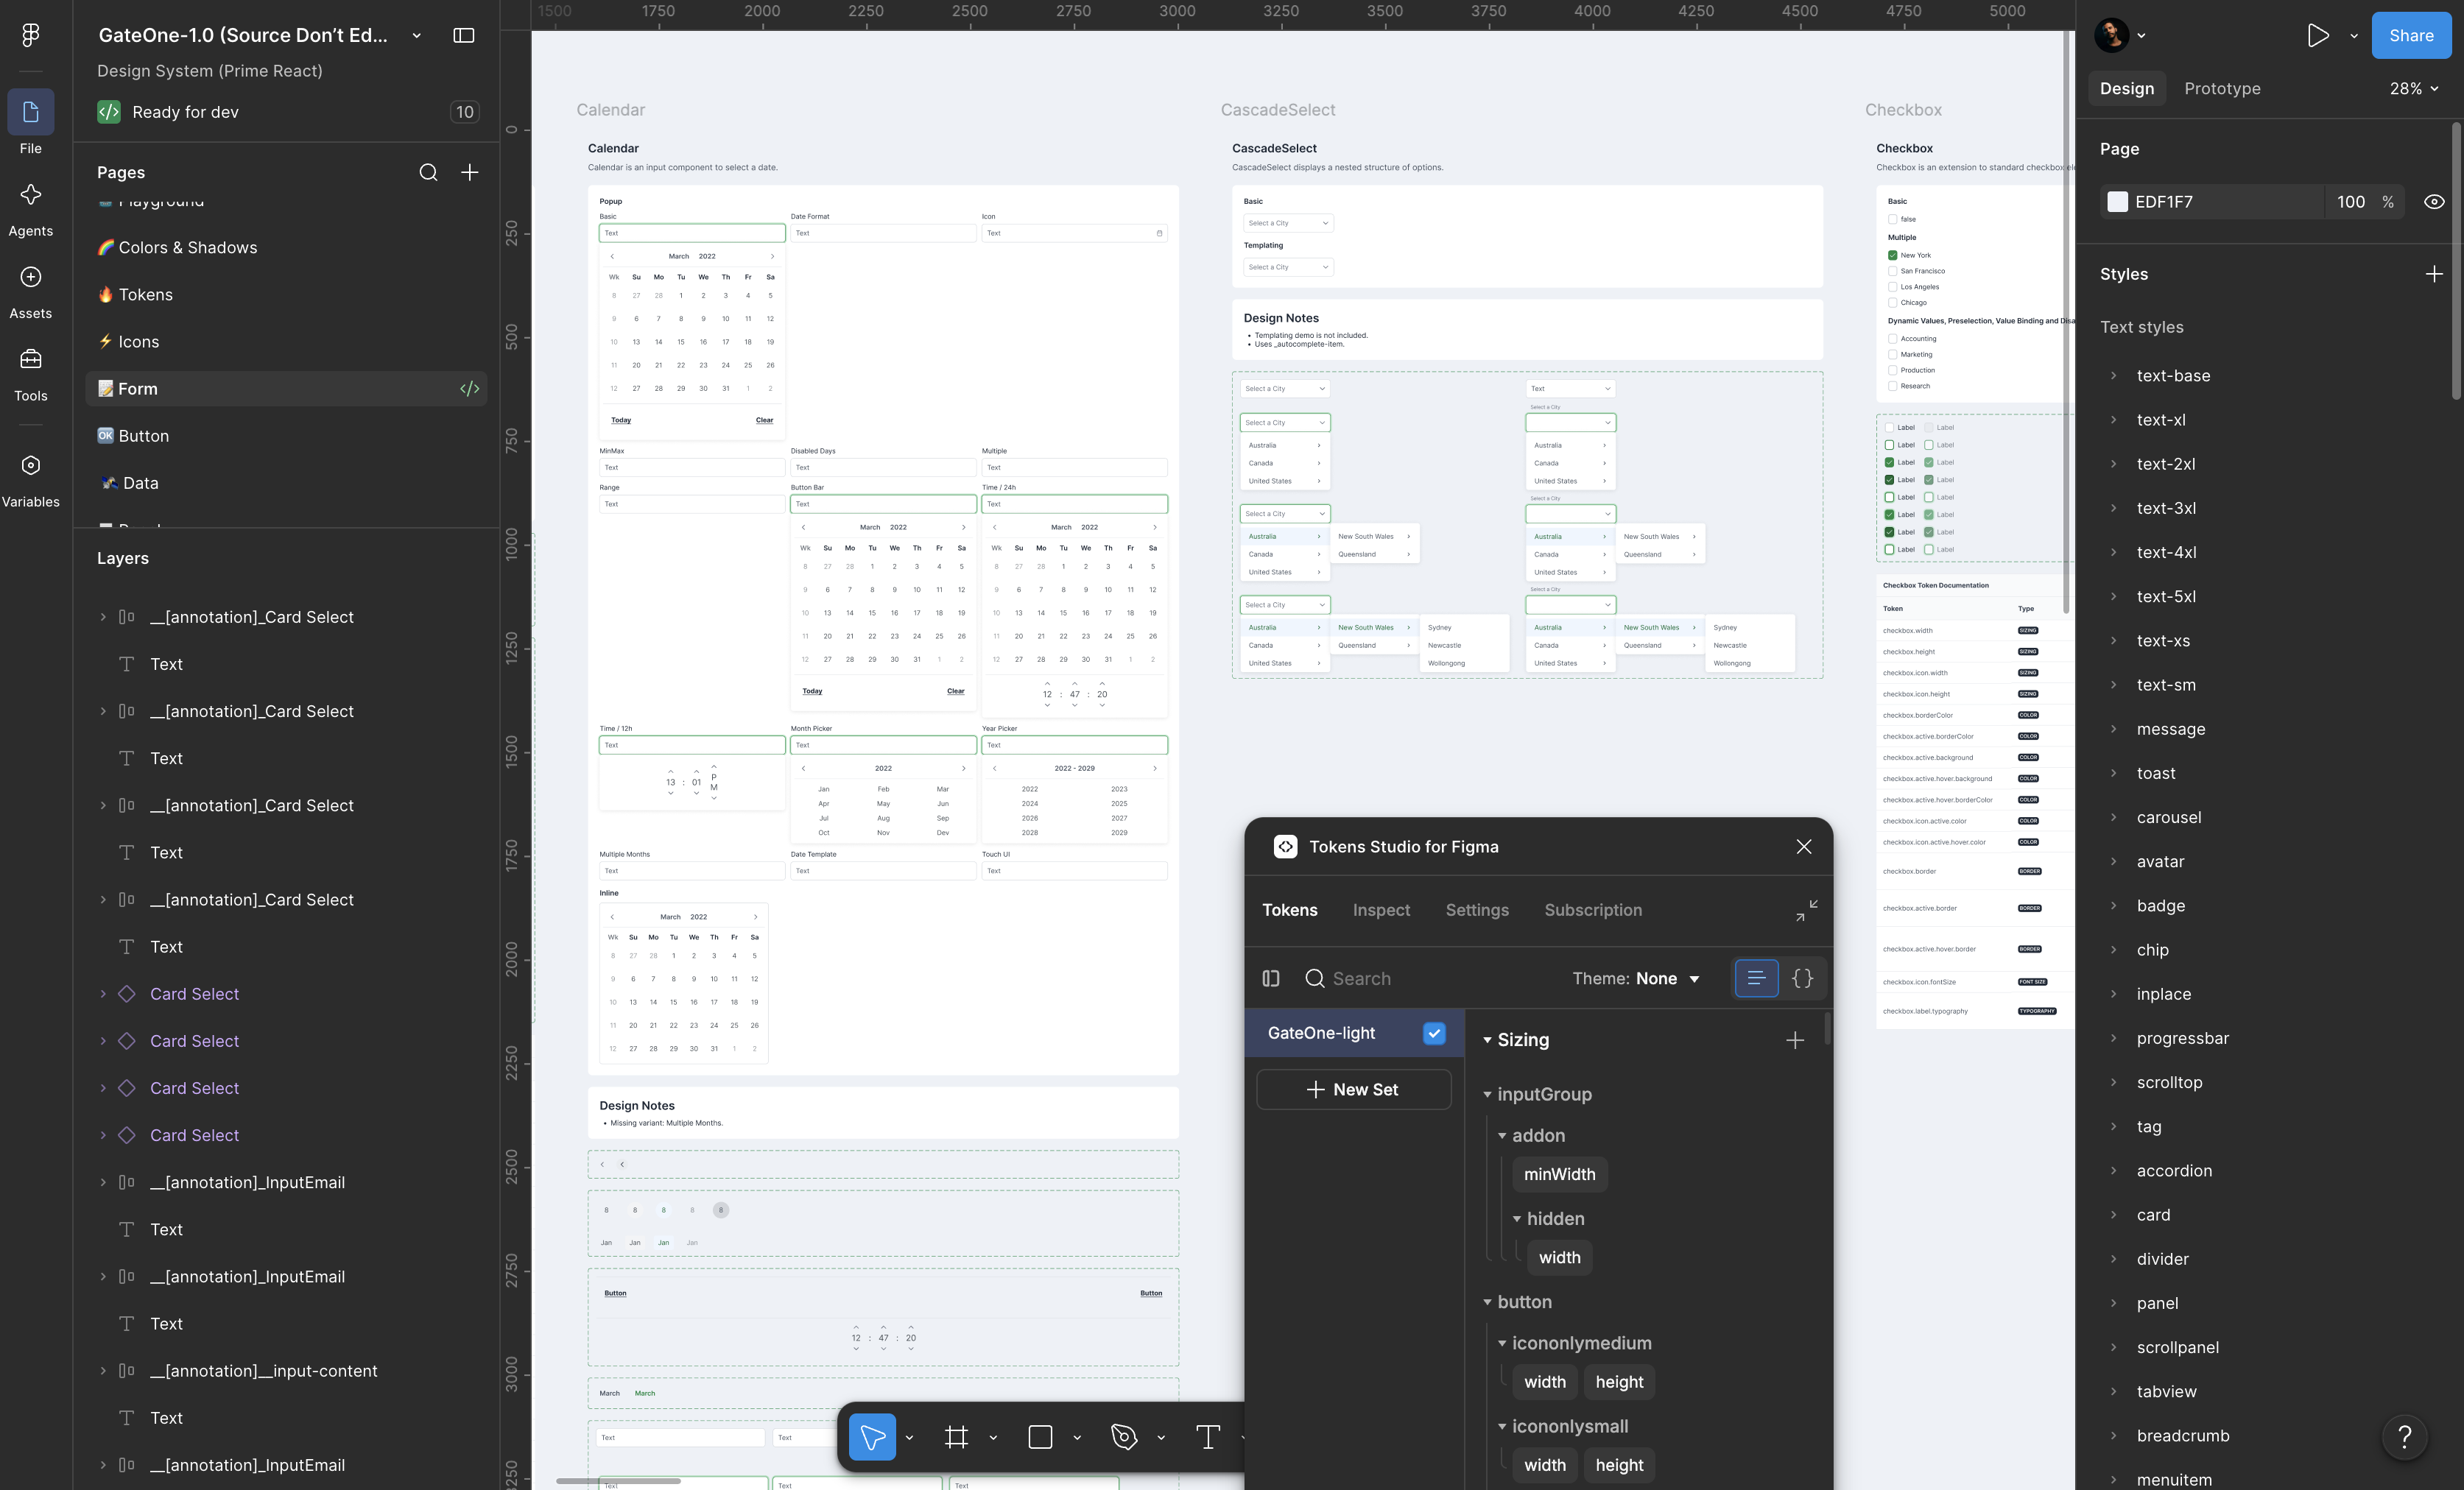This screenshot has height=1490, width=2464.
Task: Switch to the Design tab
Action: pyautogui.click(x=2127, y=89)
